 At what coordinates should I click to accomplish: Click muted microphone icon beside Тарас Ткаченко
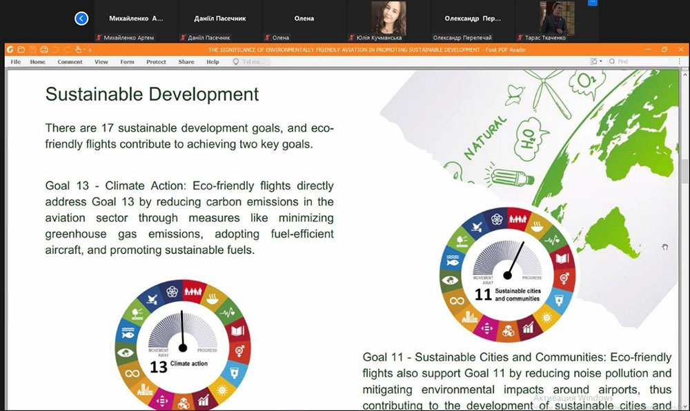[520, 38]
